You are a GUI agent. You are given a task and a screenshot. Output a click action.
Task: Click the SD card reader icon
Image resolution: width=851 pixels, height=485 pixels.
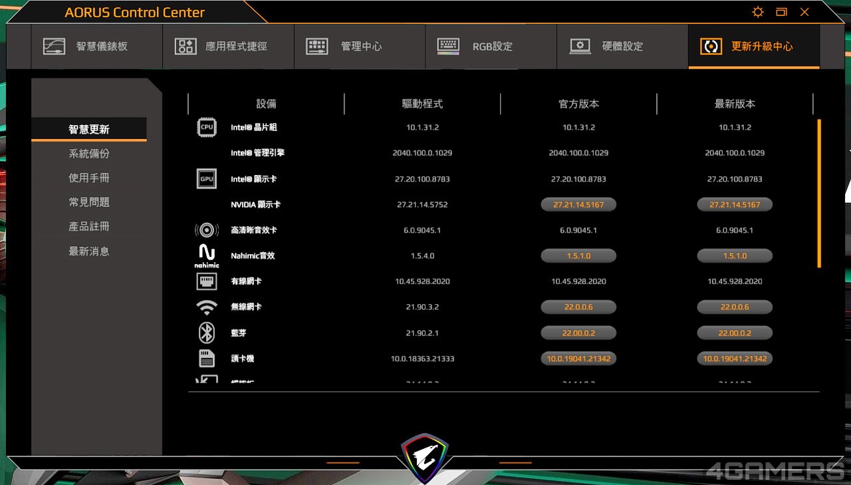pos(207,359)
